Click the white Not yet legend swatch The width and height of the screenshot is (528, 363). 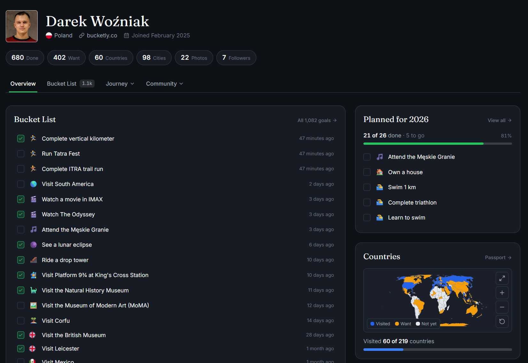[418, 324]
